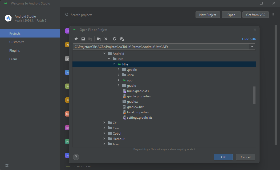Click the Cobol folder icon
The image size is (280, 170).
pyautogui.click(x=110, y=133)
